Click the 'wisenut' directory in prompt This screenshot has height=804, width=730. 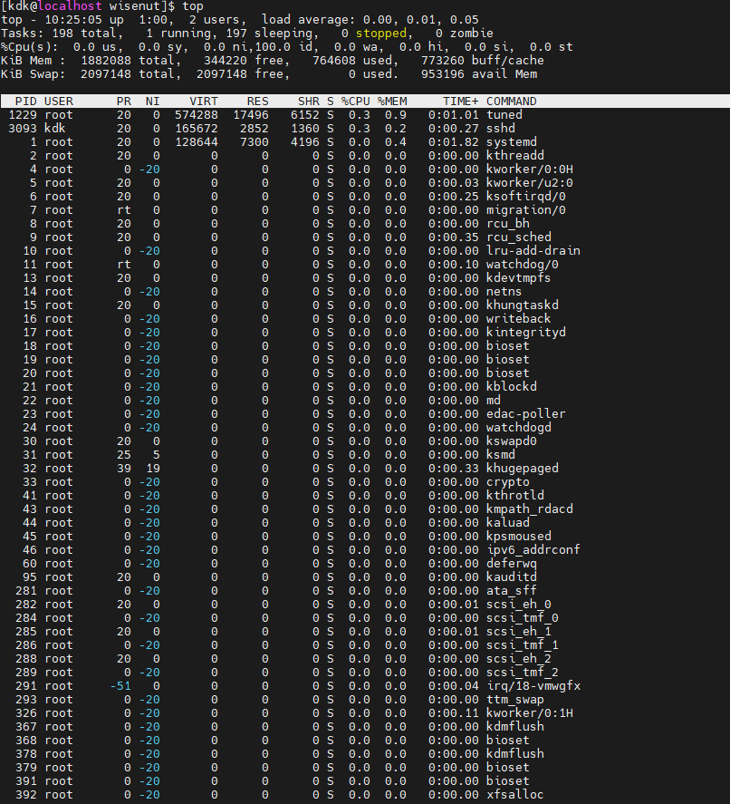135,6
